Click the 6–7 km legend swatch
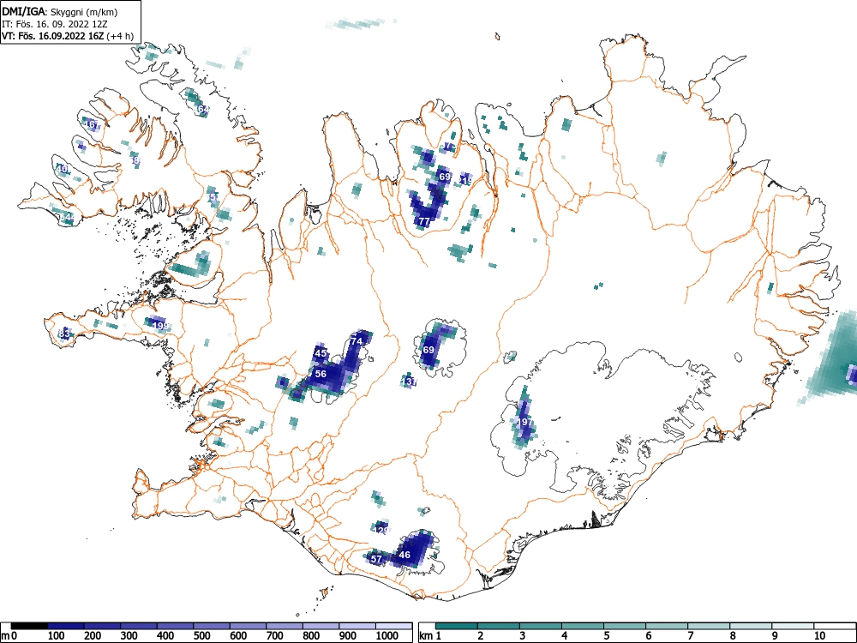This screenshot has width=857, height=643. point(667,626)
